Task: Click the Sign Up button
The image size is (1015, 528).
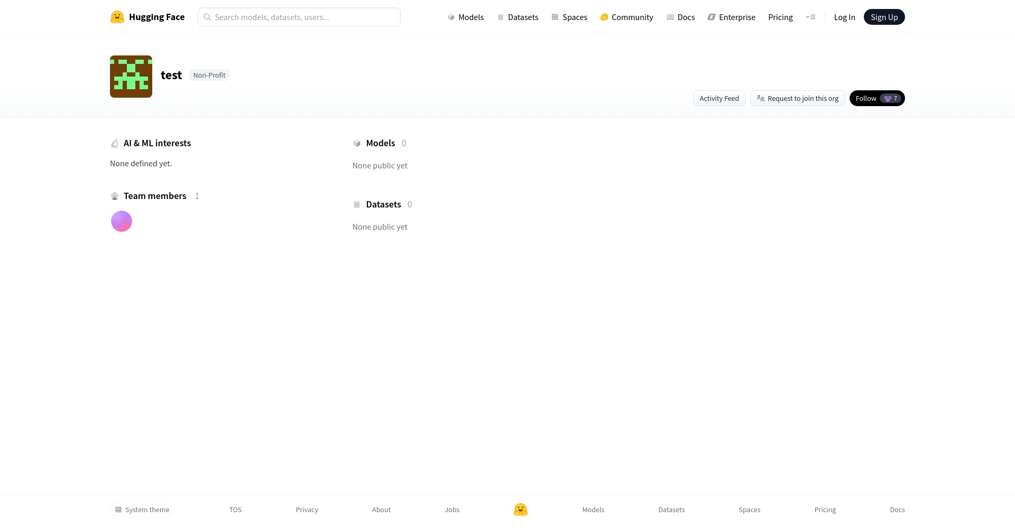Action: pyautogui.click(x=884, y=17)
